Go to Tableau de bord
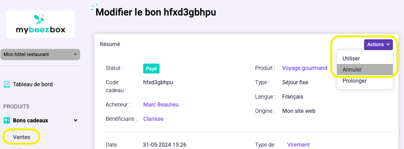The width and height of the screenshot is (404, 149). (x=33, y=84)
